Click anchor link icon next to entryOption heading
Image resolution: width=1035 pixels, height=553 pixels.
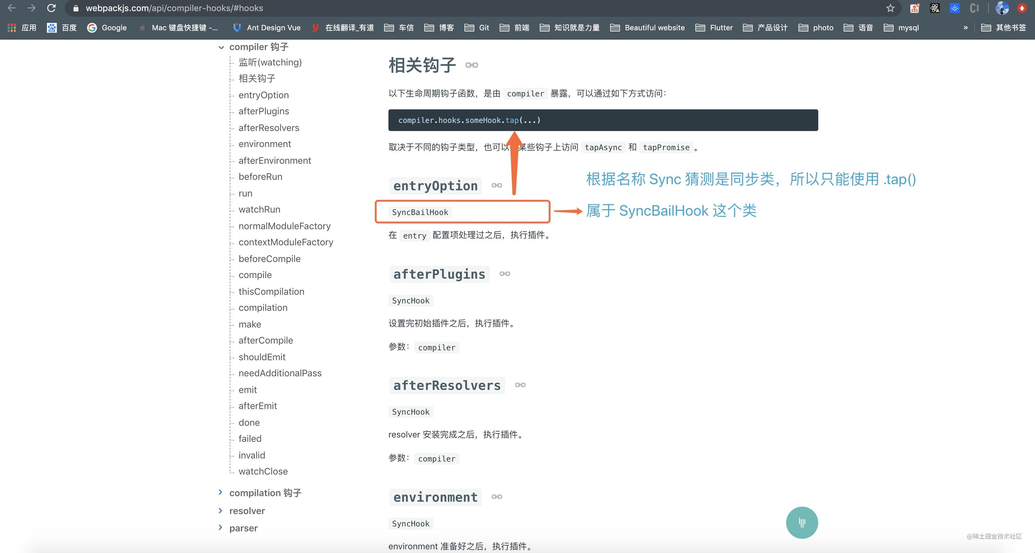(x=497, y=185)
